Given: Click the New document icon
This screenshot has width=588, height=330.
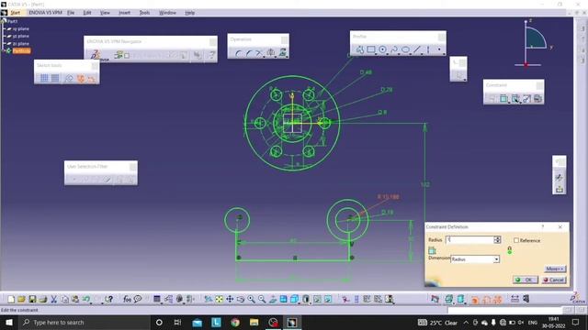Looking at the screenshot, I should click(x=11, y=299).
